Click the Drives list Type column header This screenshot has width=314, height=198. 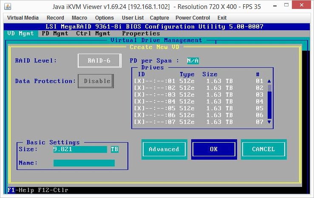click(187, 75)
